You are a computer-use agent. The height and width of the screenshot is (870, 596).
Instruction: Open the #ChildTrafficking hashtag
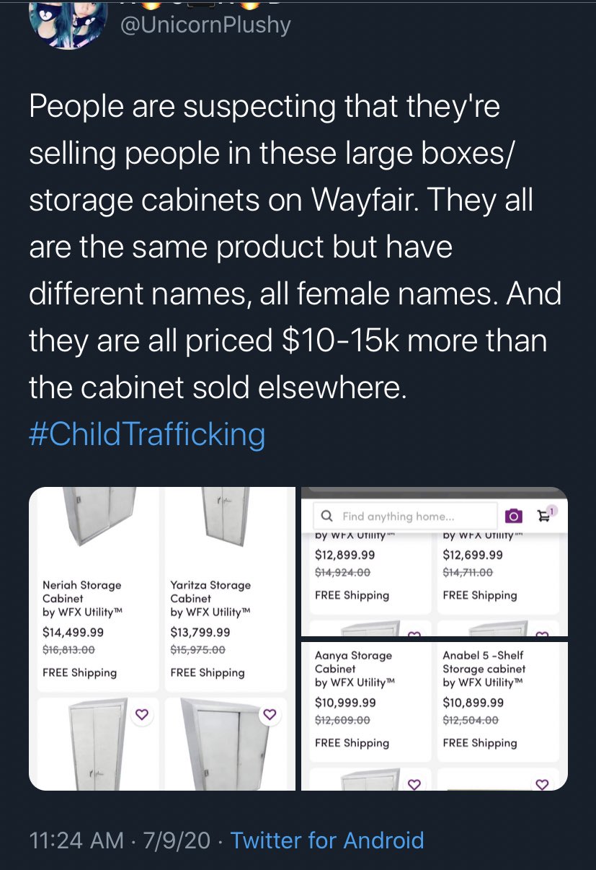pos(147,434)
